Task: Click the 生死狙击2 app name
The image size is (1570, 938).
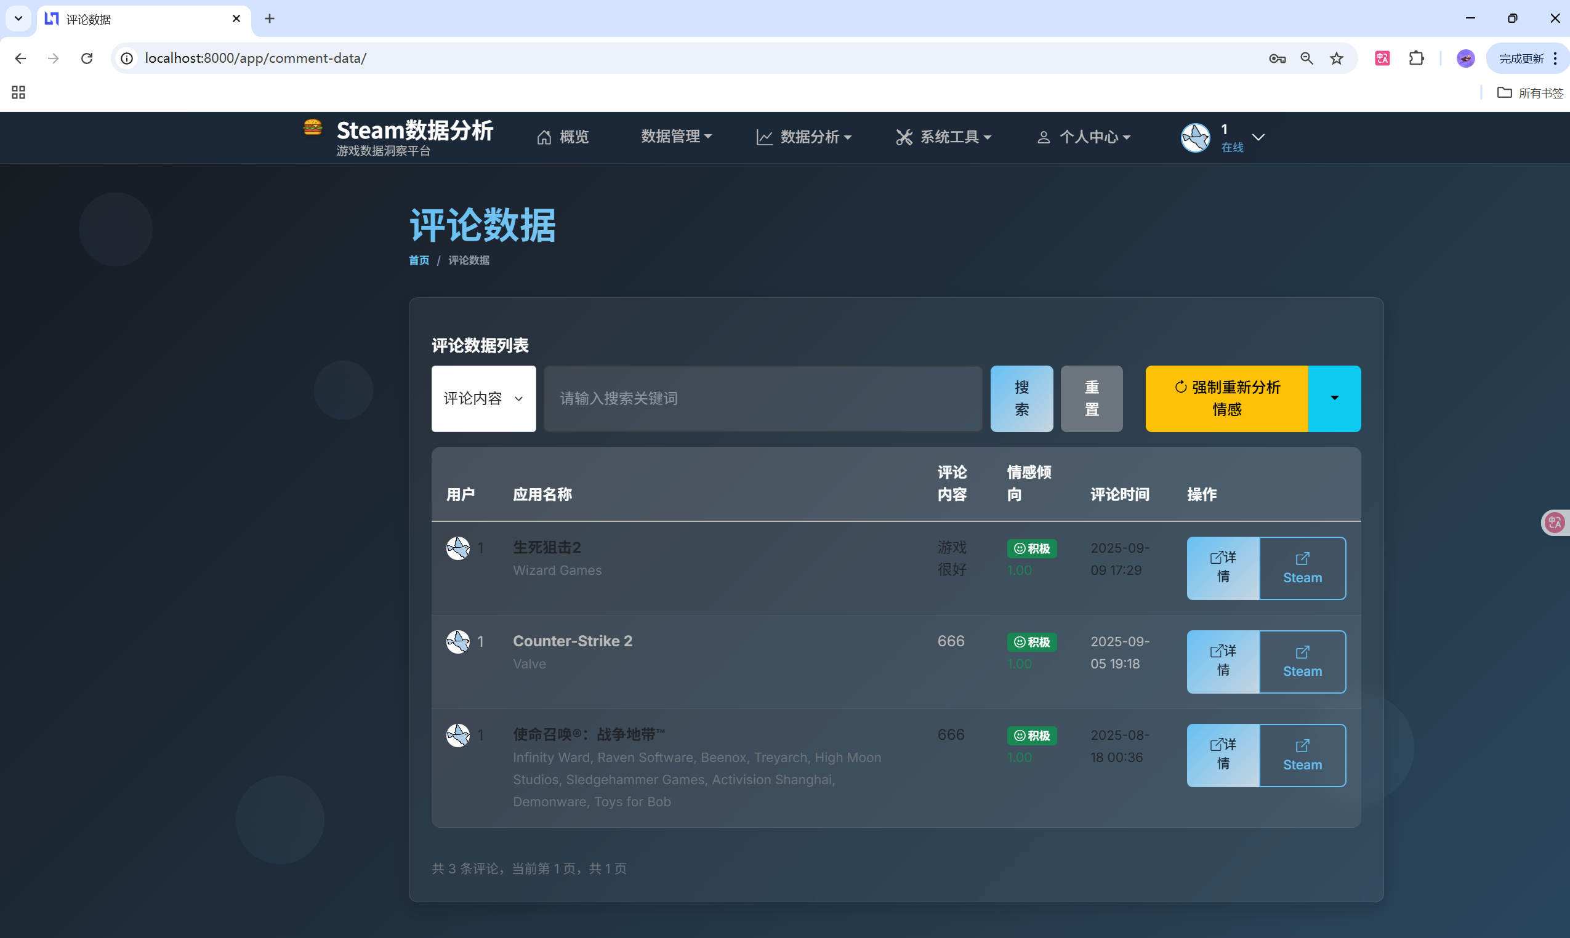Action: coord(547,547)
